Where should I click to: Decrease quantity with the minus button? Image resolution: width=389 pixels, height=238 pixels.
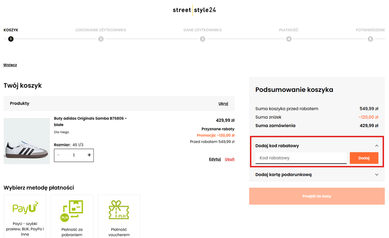pos(58,155)
